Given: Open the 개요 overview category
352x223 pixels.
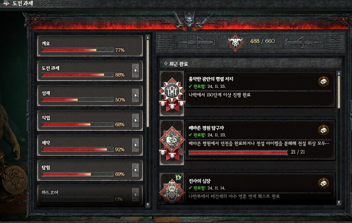Looking at the screenshot, I should tap(90, 46).
